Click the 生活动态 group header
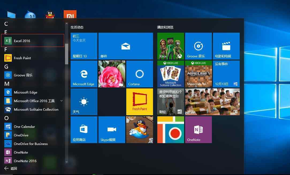Image resolution: width=290 pixels, height=175 pixels. [x=77, y=27]
